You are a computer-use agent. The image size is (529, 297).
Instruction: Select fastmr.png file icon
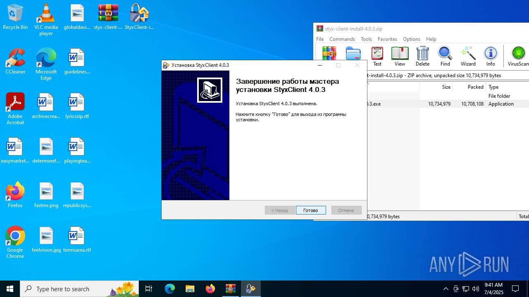[x=46, y=196]
